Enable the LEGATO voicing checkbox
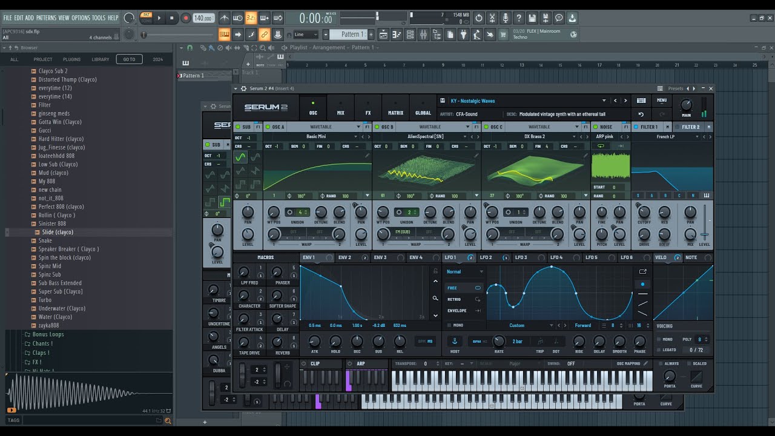Viewport: 775px width, 436px height. coord(659,349)
